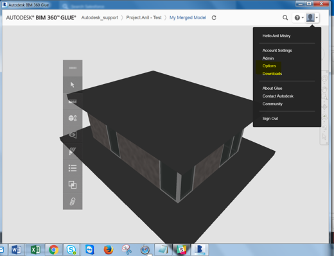Choose Downloads in user menu
The height and width of the screenshot is (256, 334).
272,74
